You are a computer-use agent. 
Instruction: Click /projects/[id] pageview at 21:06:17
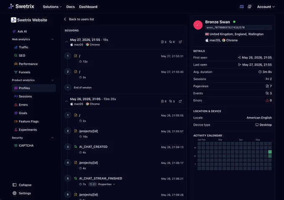(89, 163)
